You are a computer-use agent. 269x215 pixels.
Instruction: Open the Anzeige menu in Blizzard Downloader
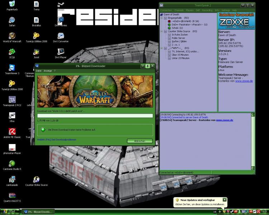(48, 71)
